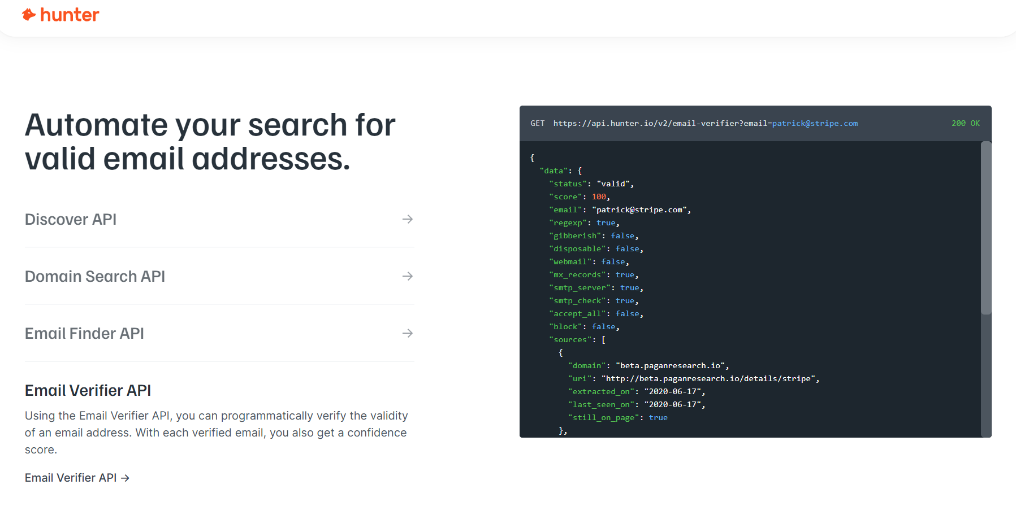
Task: Expand the Discover API section
Action: 219,219
